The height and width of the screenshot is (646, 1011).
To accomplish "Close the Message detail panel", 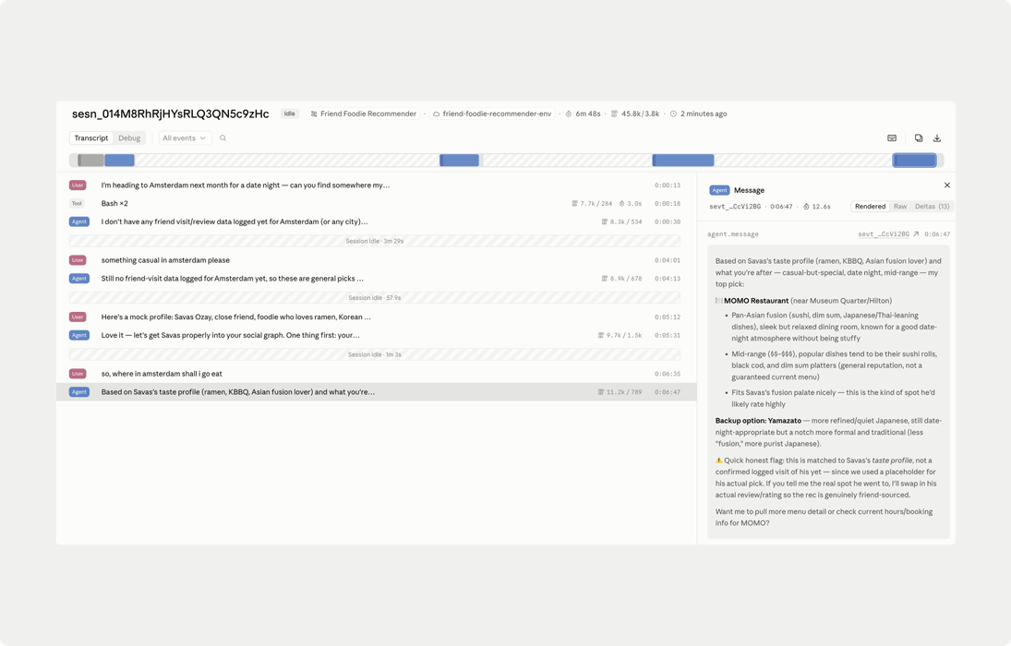I will tap(947, 185).
